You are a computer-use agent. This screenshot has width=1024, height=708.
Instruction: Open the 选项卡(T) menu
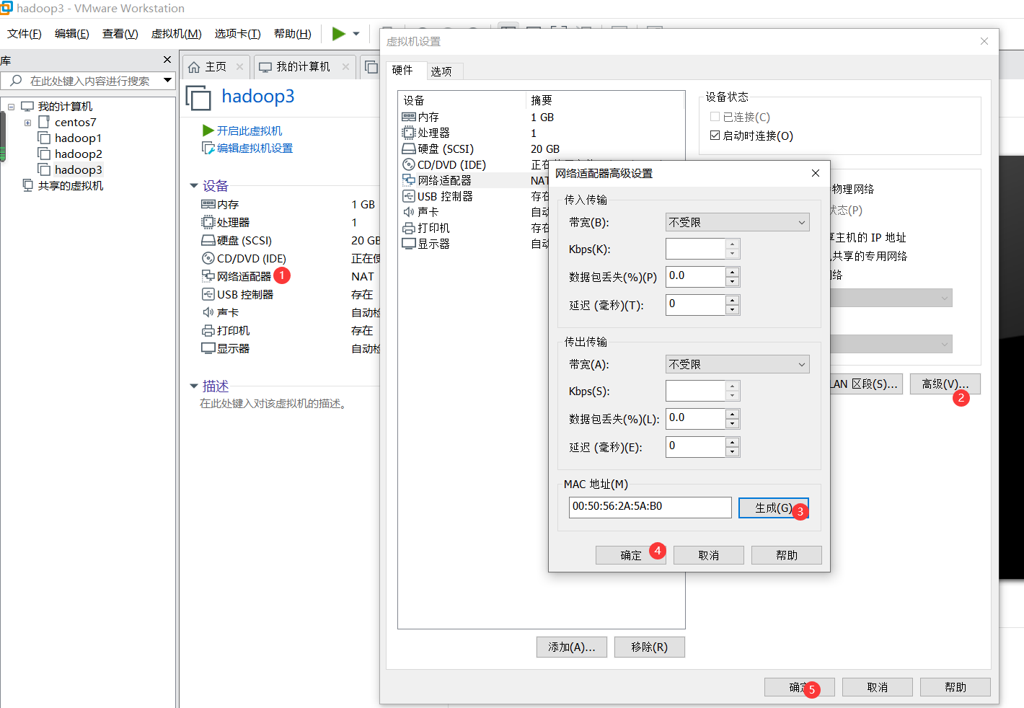tap(237, 34)
